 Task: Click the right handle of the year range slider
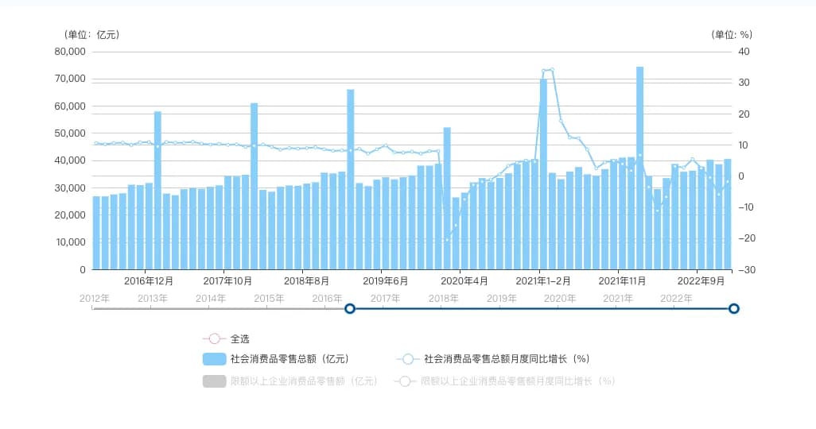(x=734, y=309)
